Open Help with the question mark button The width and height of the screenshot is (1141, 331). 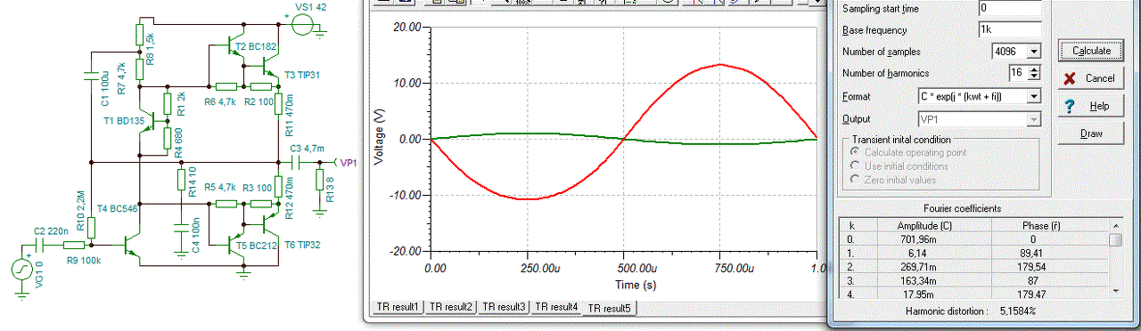coord(1091,106)
